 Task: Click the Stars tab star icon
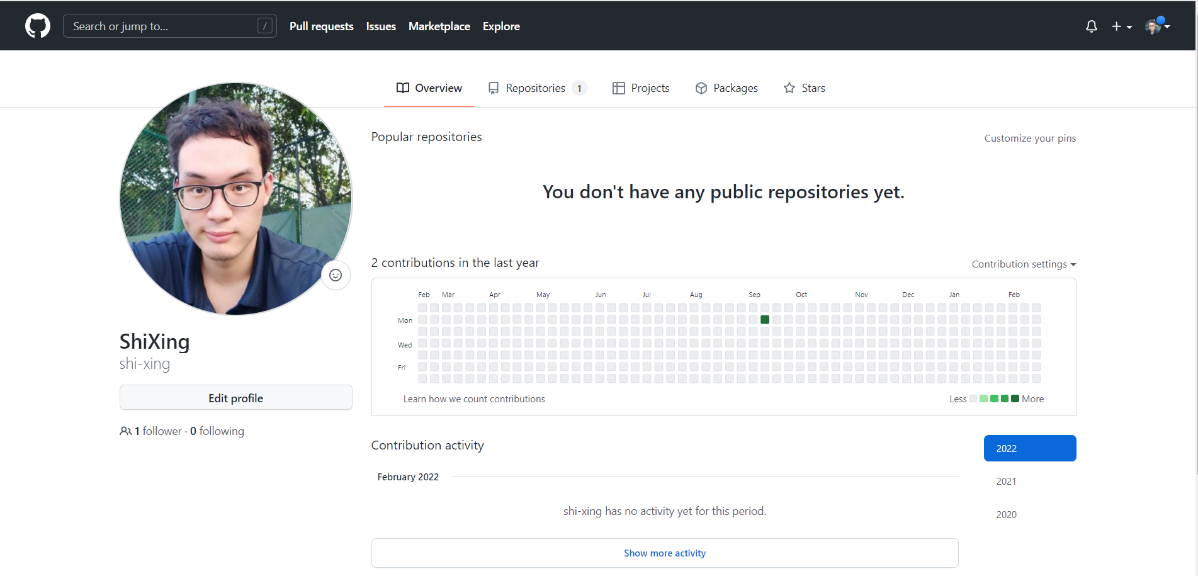tap(789, 88)
